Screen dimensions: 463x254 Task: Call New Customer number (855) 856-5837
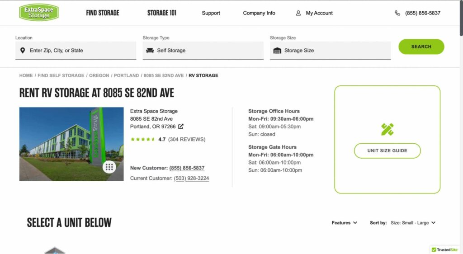[x=187, y=168]
